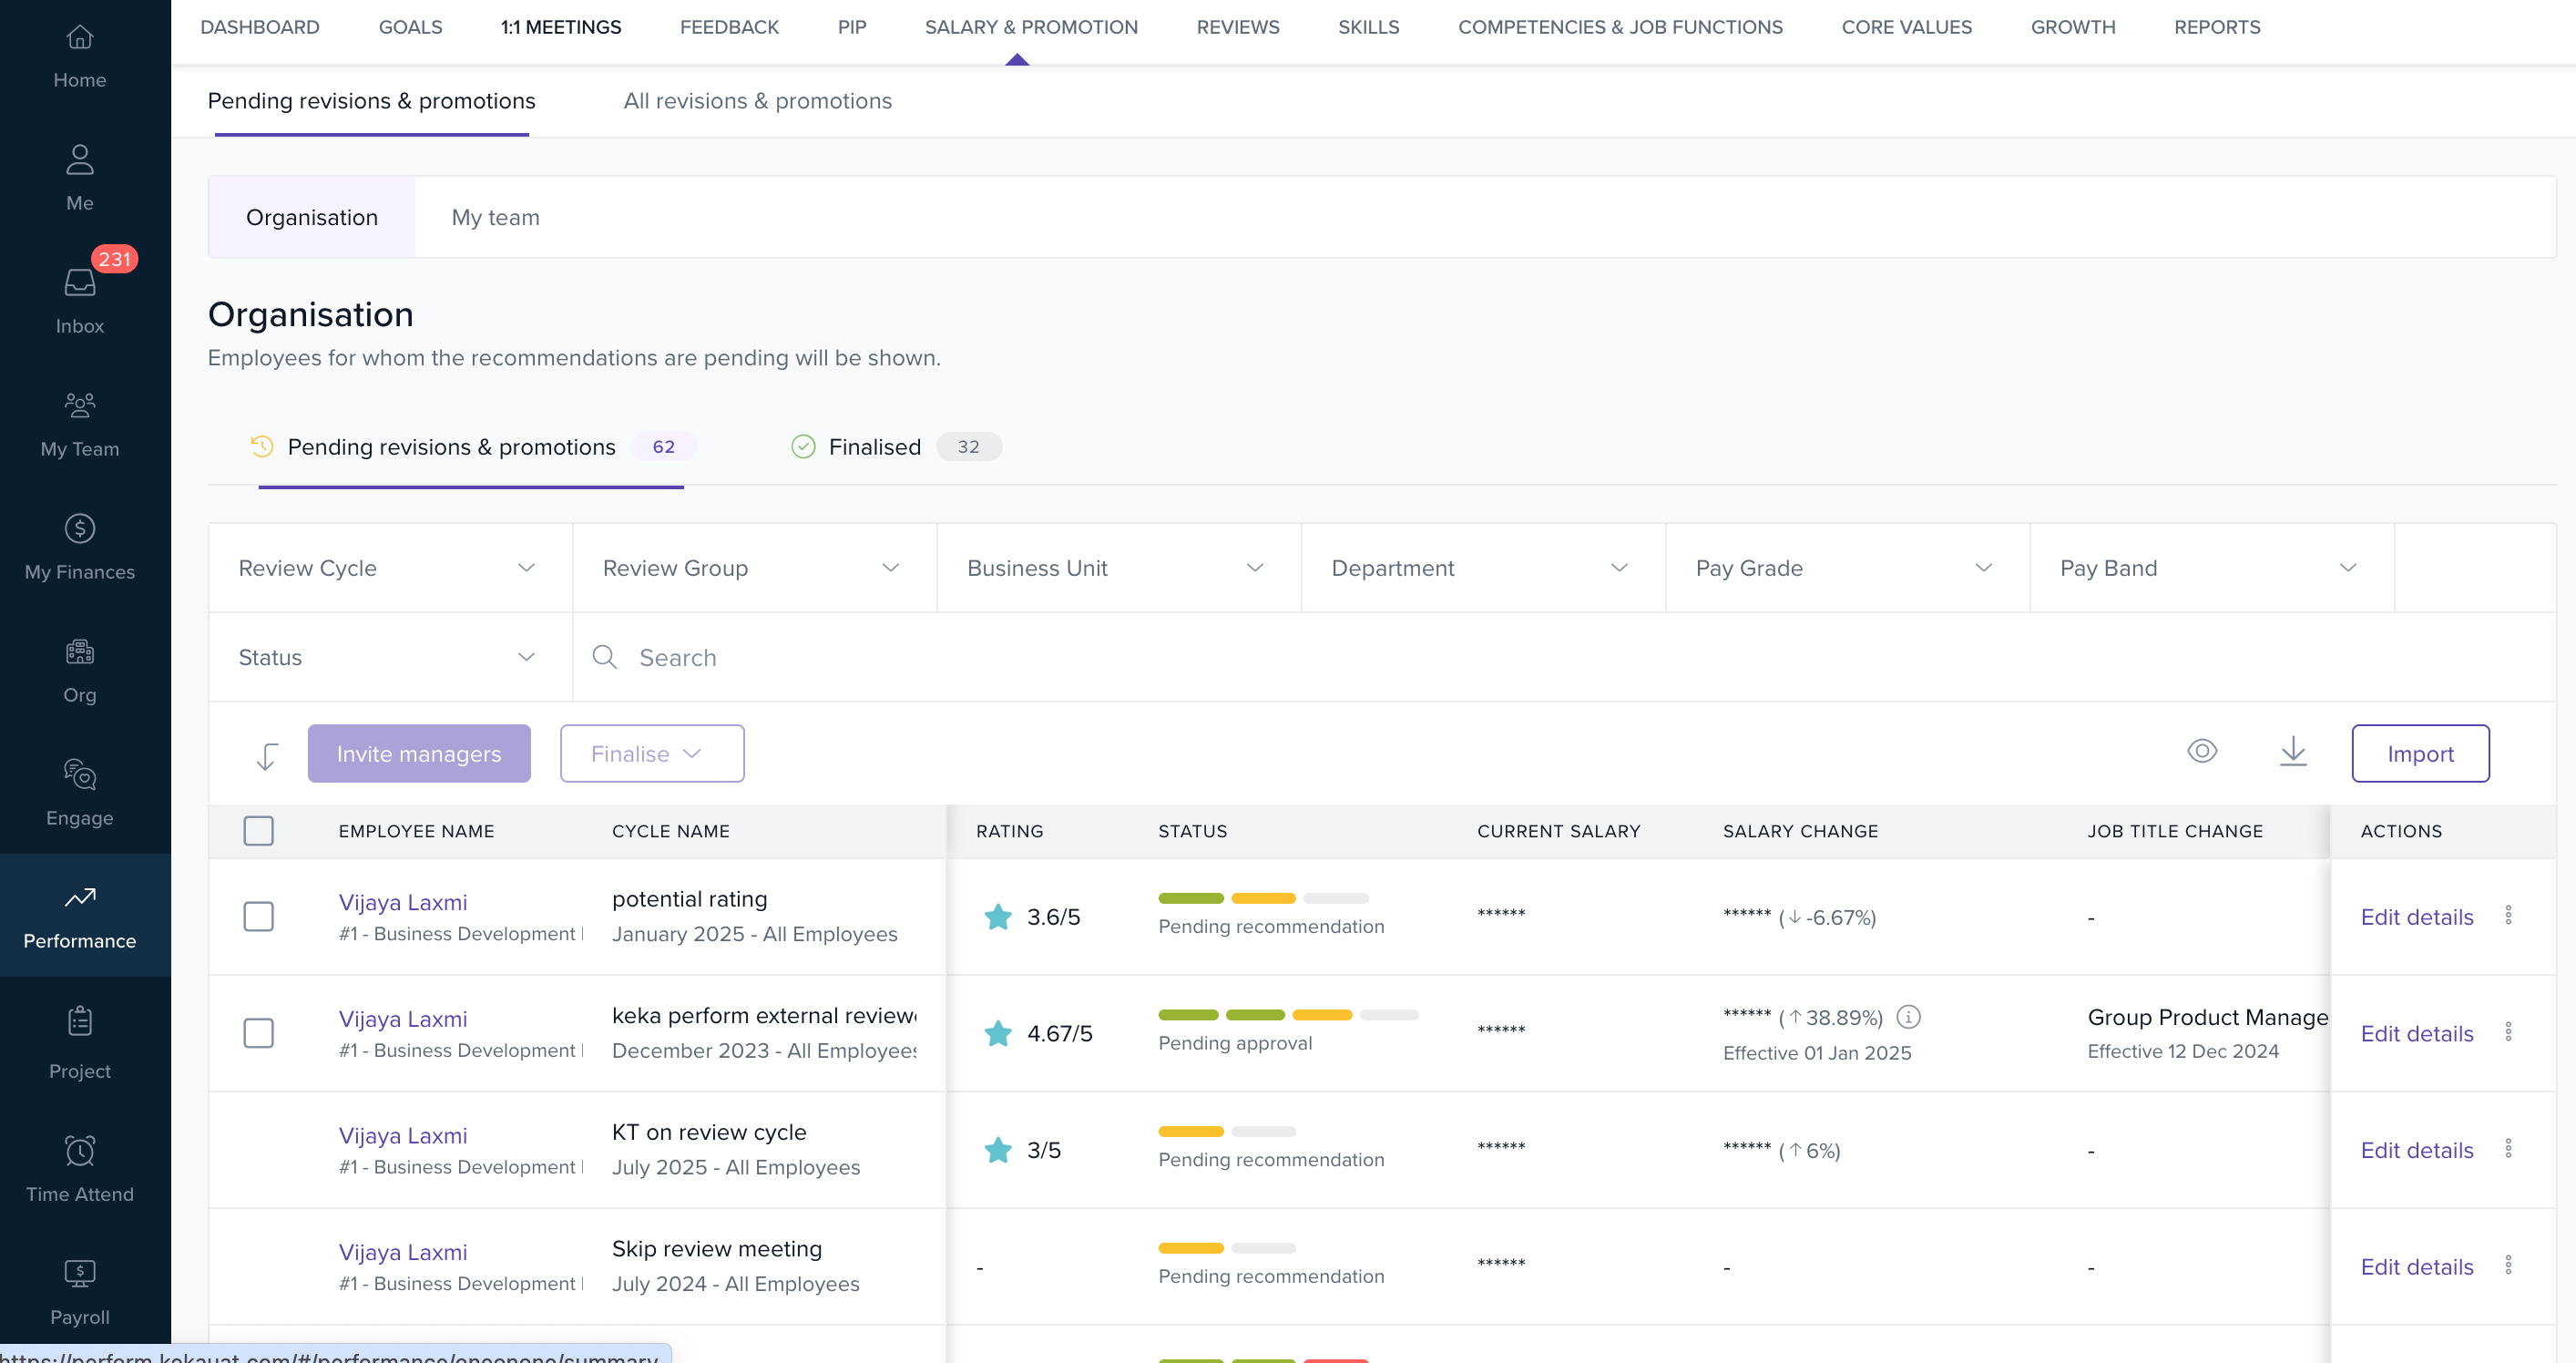Click the sort arrow icon beside Invite managers
This screenshot has width=2576, height=1363.
(x=266, y=756)
